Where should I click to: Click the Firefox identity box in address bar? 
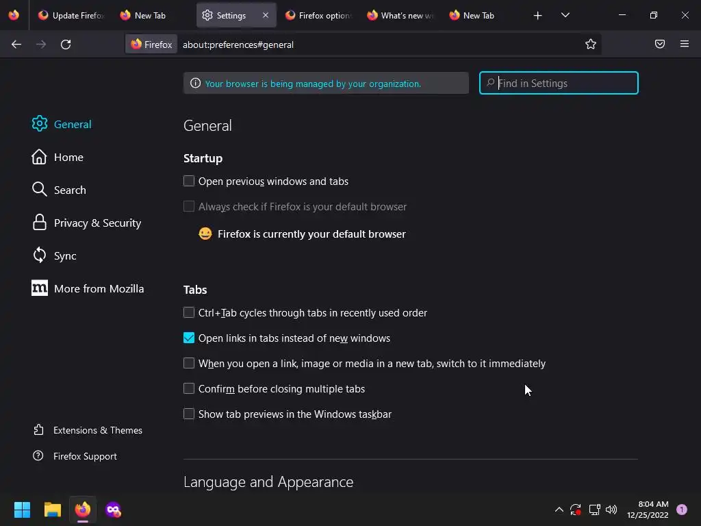coord(151,45)
